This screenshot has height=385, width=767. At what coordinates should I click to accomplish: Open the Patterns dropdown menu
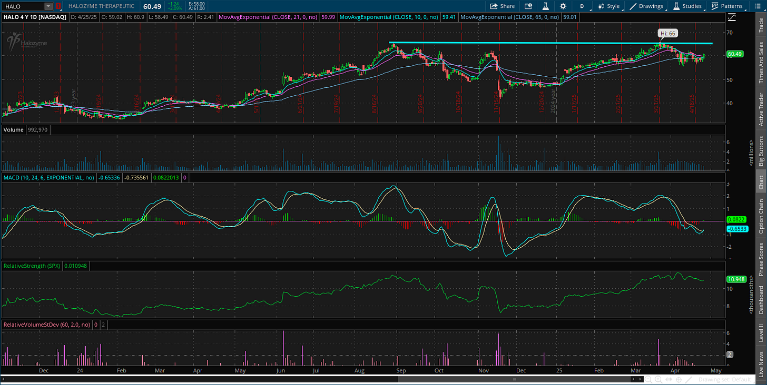click(x=727, y=6)
